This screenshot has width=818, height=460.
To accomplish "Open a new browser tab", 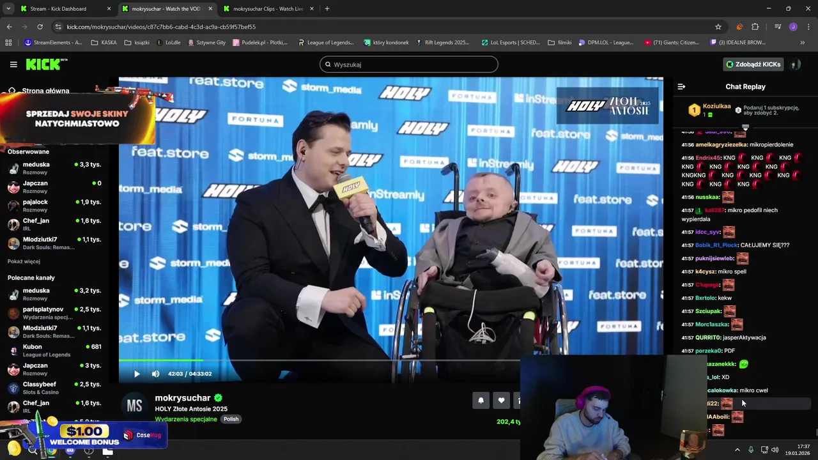I will click(327, 9).
